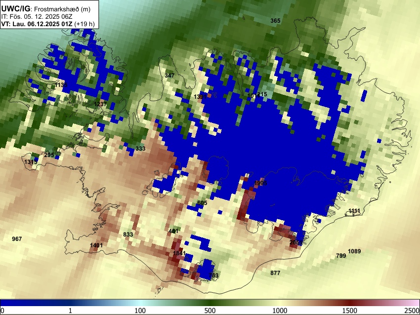The height and width of the screenshot is (315, 420).
Task: Click the 481 value label
Action: click(173, 231)
